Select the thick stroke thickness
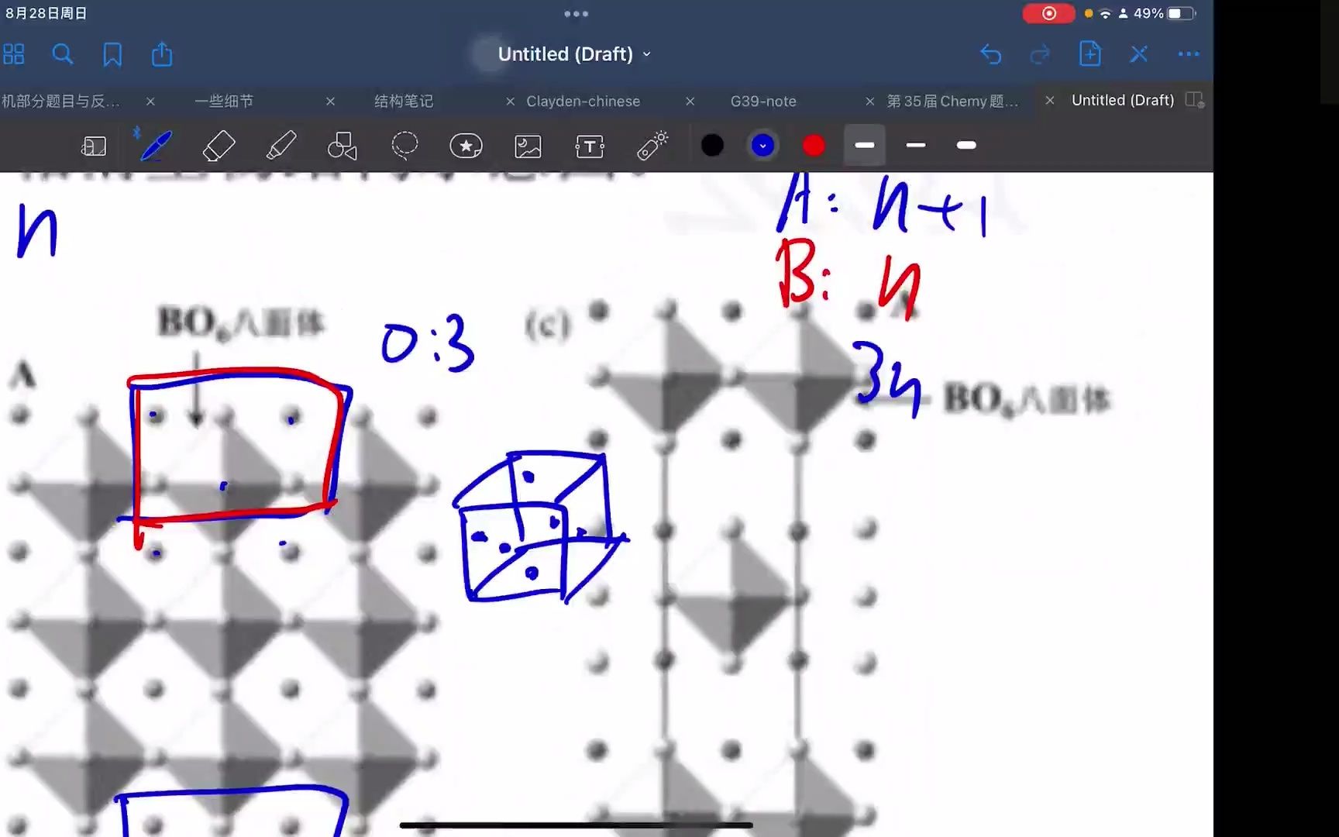Viewport: 1339px width, 837px height. click(966, 145)
